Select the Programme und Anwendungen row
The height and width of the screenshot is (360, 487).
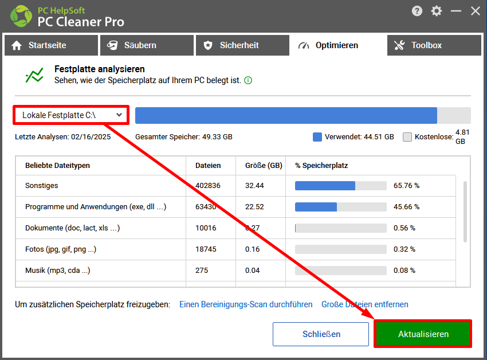pos(235,207)
